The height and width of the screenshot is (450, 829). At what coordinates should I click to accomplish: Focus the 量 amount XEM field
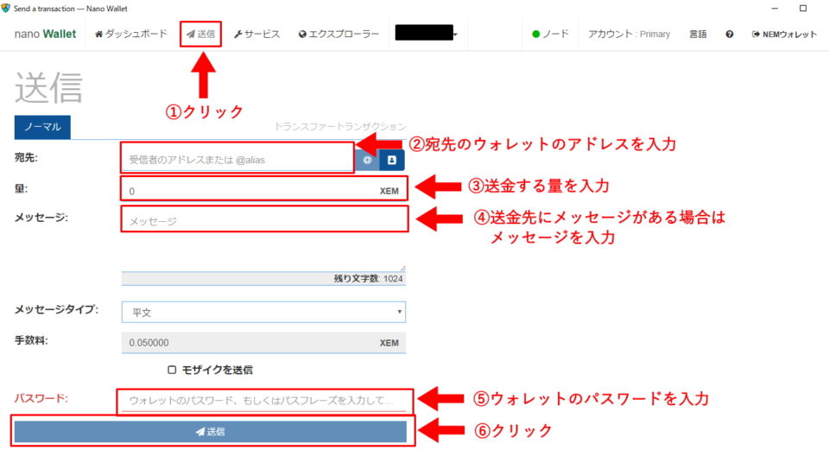click(x=264, y=190)
